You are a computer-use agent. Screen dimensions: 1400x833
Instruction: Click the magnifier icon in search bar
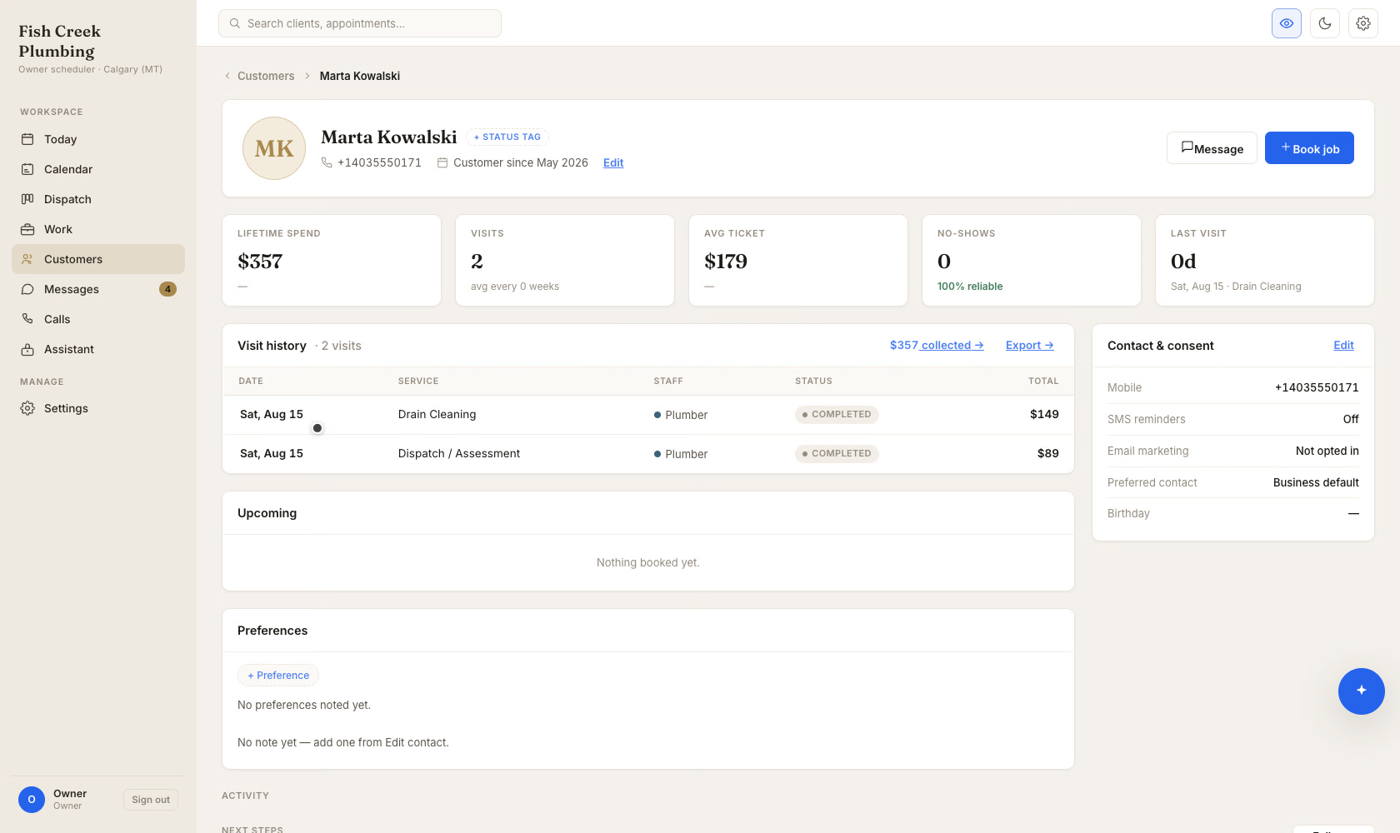tap(235, 23)
